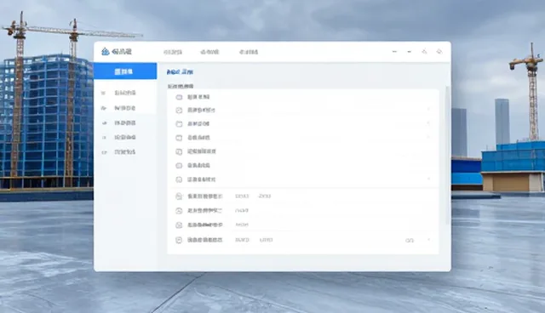Select the blue highlighted sidebar item
This screenshot has width=545, height=313.
[x=125, y=71]
